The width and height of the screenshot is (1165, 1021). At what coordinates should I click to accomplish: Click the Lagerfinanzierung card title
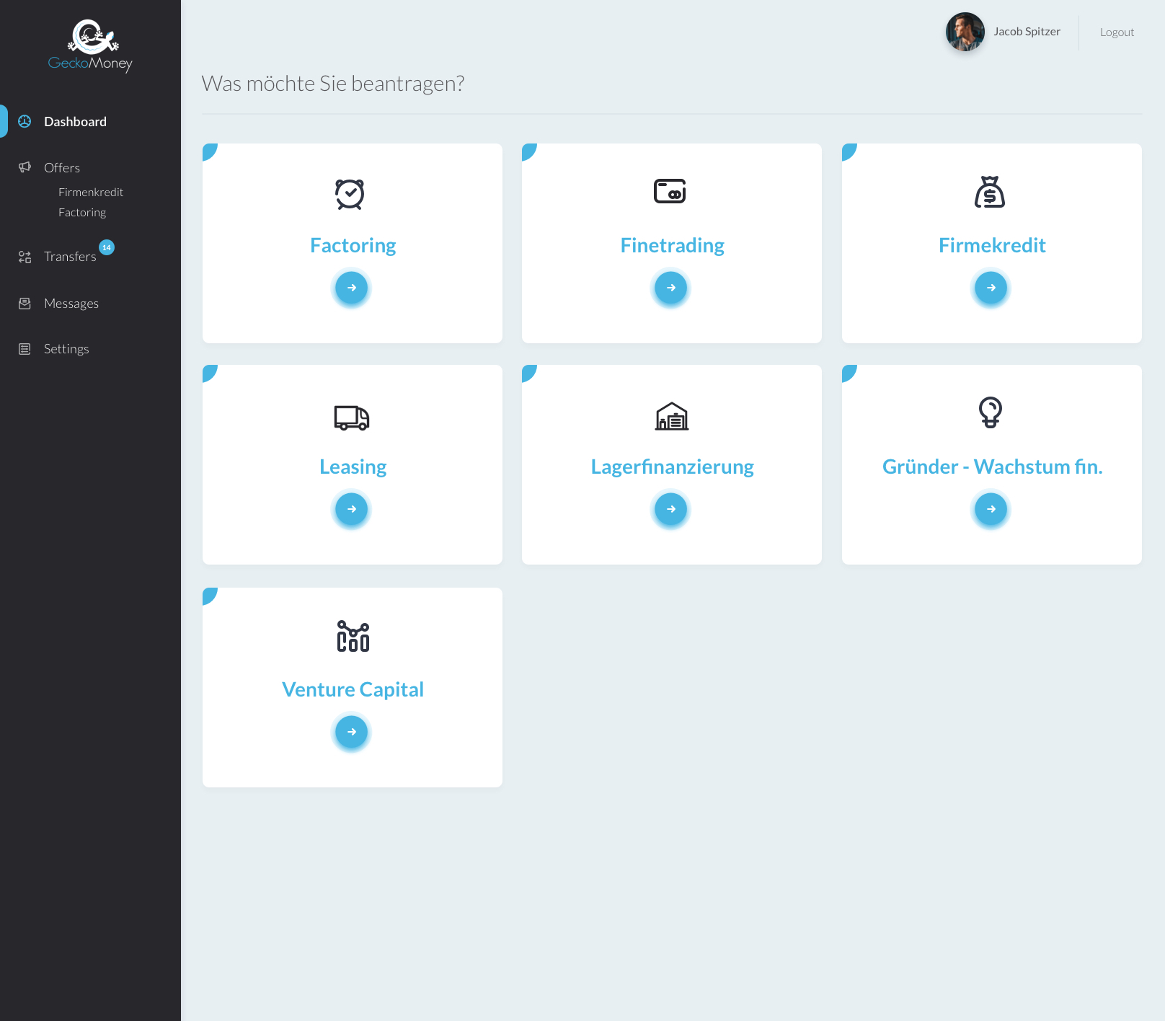point(673,467)
